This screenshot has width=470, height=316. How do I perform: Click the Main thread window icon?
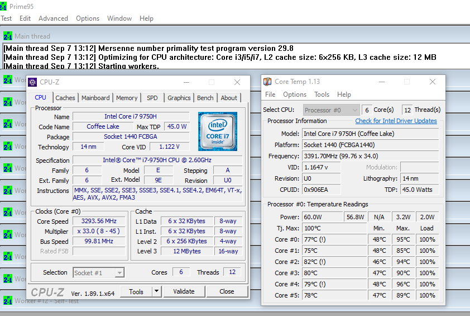[x=7, y=36]
